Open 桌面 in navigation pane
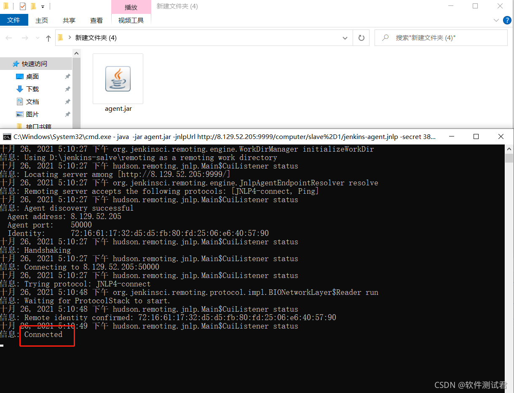The image size is (514, 393). click(x=32, y=76)
